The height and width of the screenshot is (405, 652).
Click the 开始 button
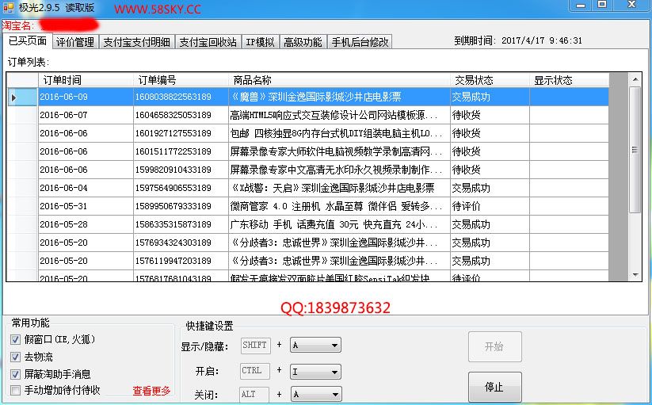(494, 347)
